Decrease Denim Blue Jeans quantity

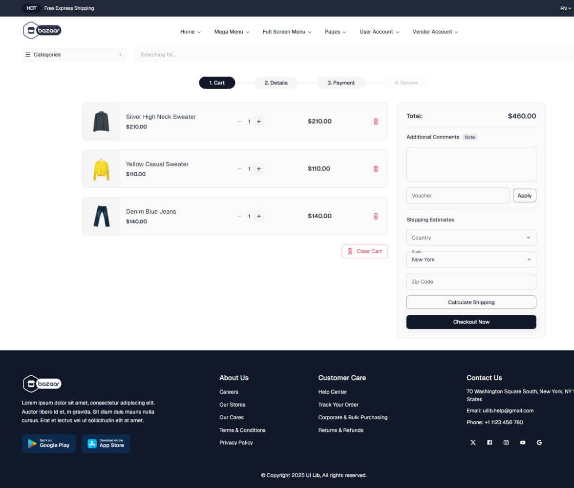[x=239, y=216]
